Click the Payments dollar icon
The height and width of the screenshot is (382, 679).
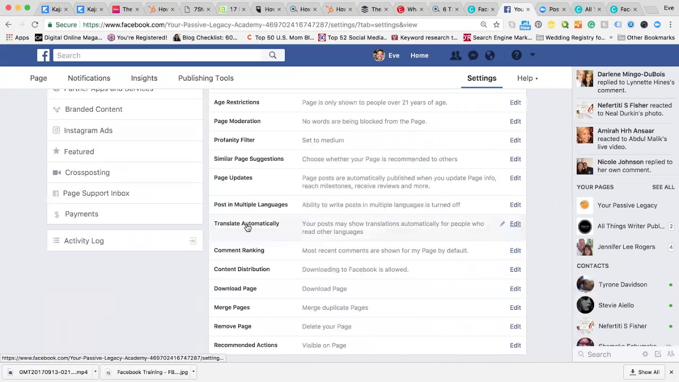56,214
